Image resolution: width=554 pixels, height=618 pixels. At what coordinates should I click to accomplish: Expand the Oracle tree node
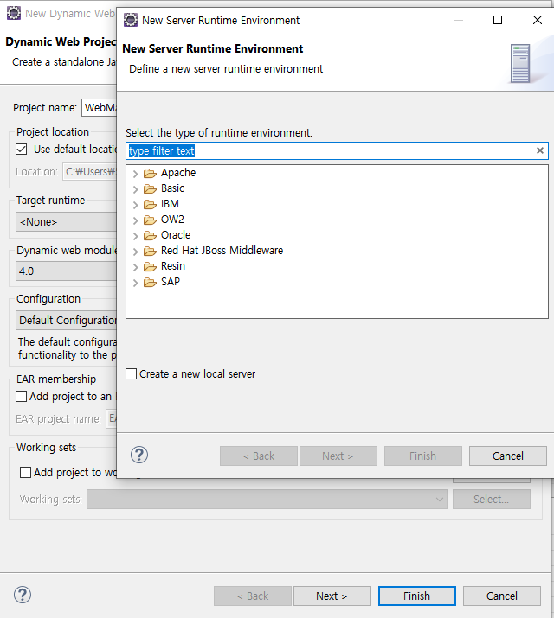tap(135, 236)
